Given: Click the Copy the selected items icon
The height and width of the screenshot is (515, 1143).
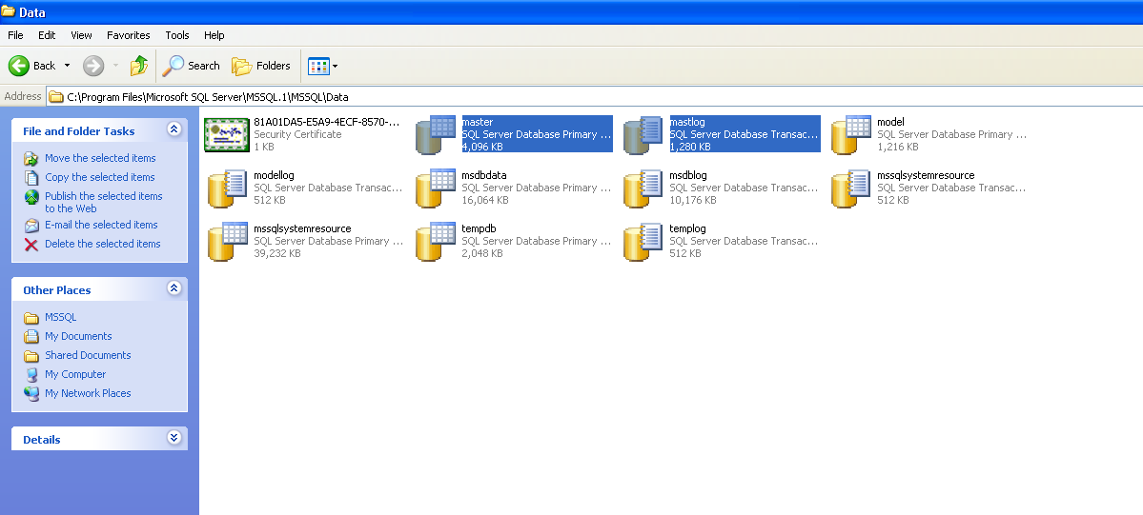Looking at the screenshot, I should [31, 177].
